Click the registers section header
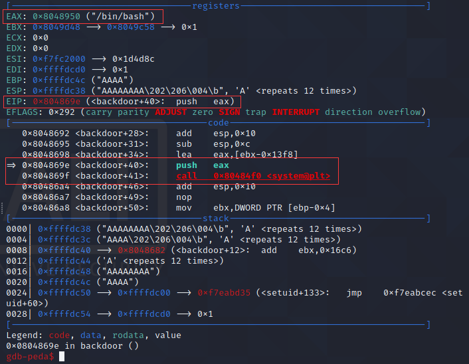Screen dimensions: 469x364 (216, 6)
